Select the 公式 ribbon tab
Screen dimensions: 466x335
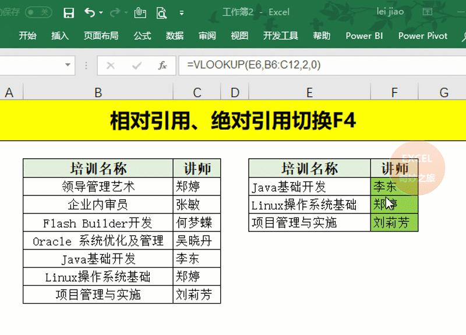coord(142,35)
